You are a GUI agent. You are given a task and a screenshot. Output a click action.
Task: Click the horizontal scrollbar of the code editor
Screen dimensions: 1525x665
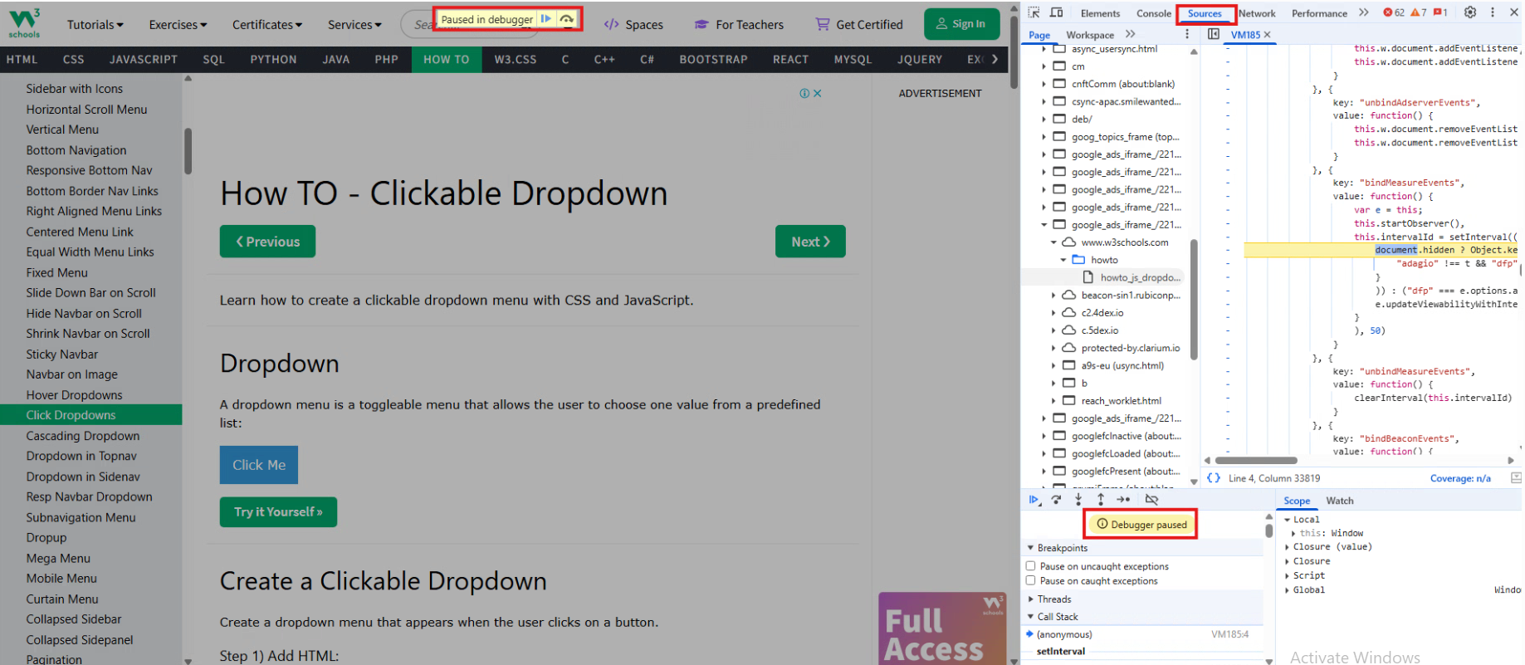1256,460
